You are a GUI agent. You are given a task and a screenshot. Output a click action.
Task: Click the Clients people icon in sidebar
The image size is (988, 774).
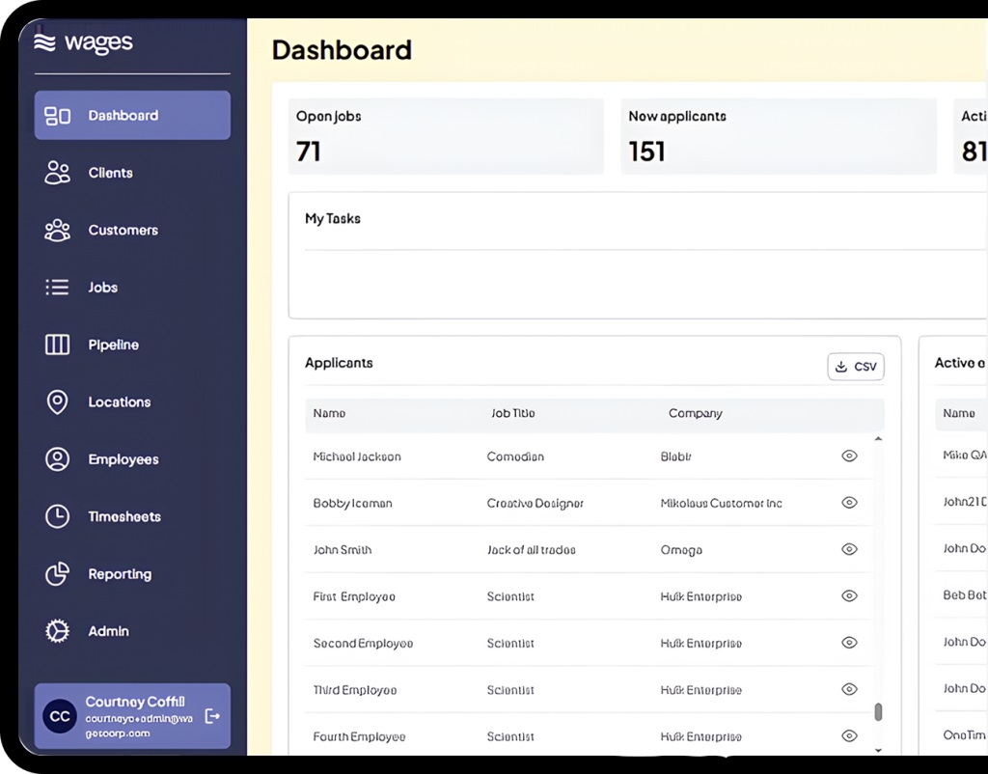(58, 173)
